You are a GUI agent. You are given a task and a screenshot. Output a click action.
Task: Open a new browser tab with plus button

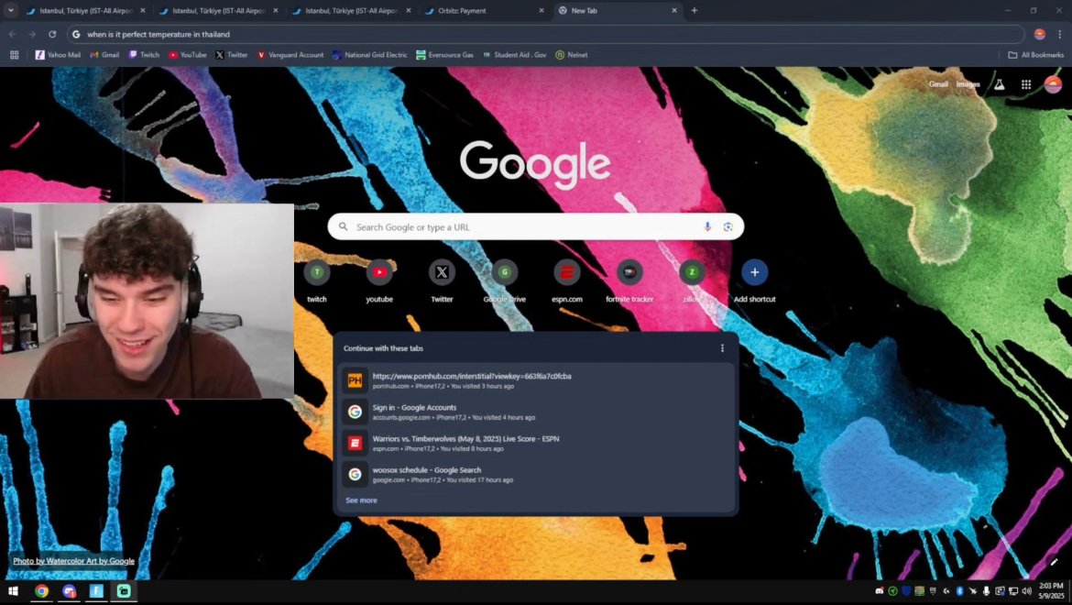click(x=694, y=10)
